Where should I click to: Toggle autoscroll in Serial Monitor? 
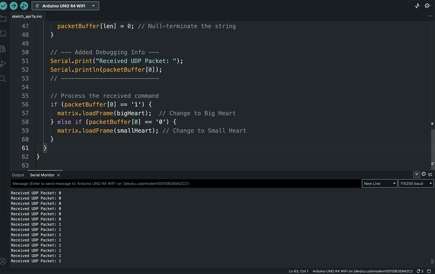pyautogui.click(x=417, y=174)
